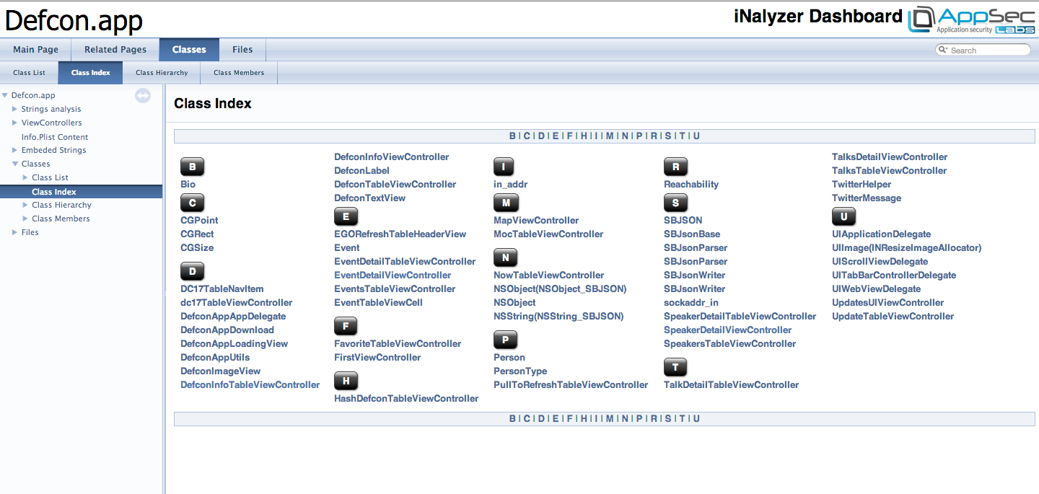Switch to the Related Pages tab

[115, 50]
